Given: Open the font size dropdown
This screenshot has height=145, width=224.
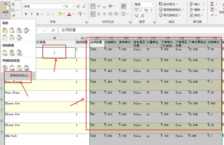Looking at the screenshot, I should (73, 6).
